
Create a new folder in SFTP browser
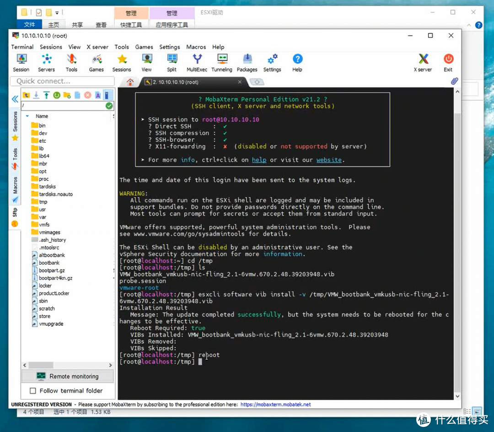(67, 95)
